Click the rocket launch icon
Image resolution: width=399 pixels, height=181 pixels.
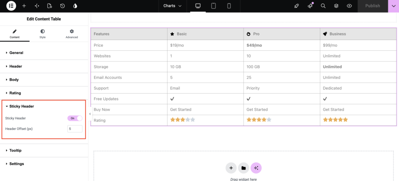297,6
